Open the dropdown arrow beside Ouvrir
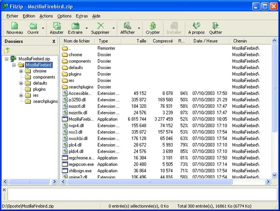 pyautogui.click(x=43, y=28)
